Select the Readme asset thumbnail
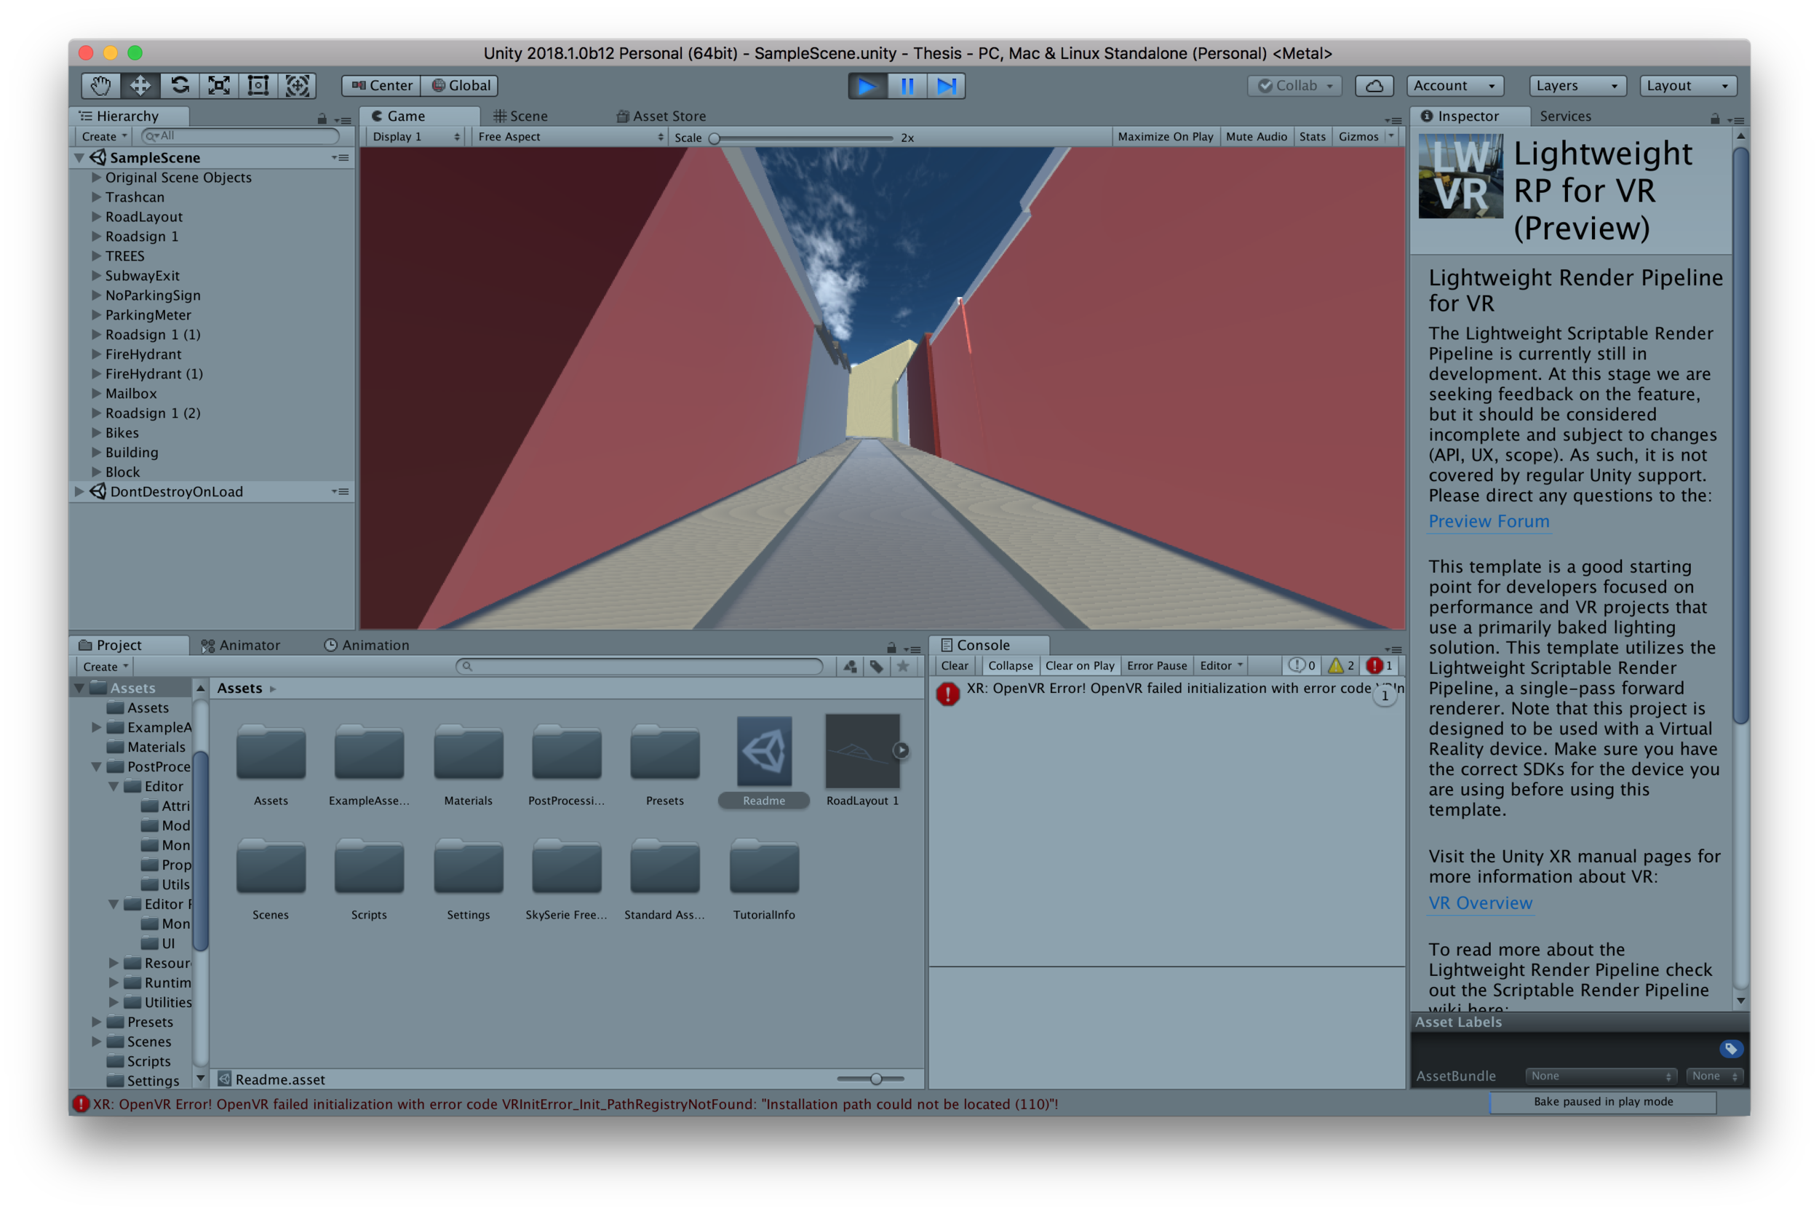The width and height of the screenshot is (1819, 1214). 763,751
